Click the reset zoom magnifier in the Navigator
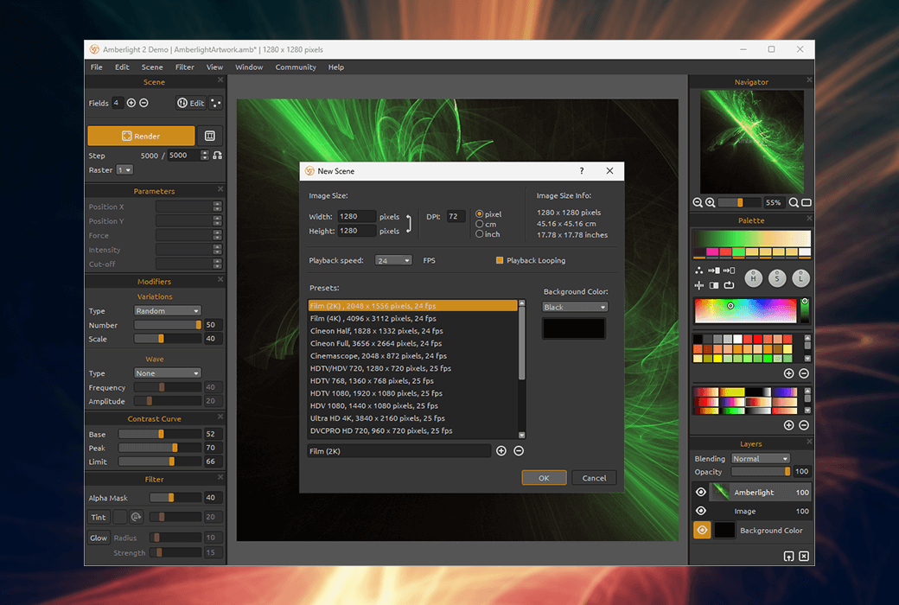 (794, 202)
